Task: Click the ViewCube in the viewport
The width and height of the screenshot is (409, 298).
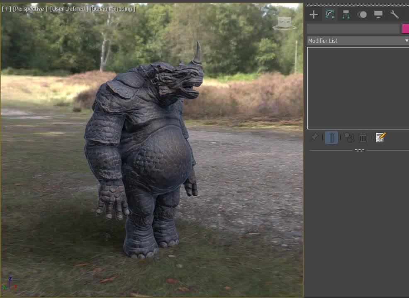Action: (x=284, y=23)
